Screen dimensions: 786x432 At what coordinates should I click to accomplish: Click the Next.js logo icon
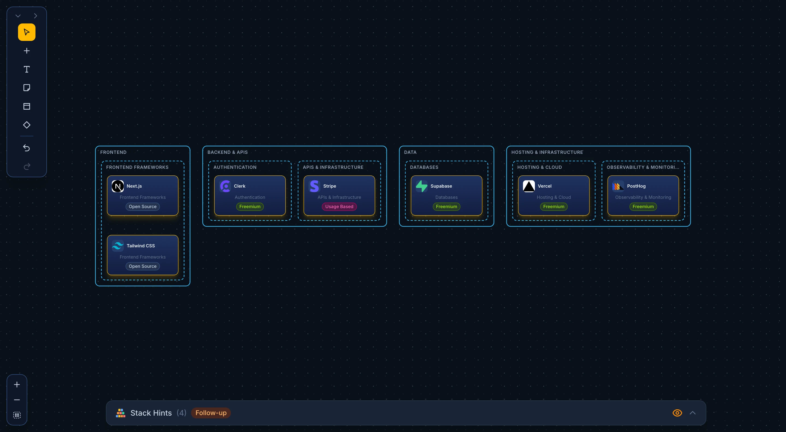pyautogui.click(x=117, y=186)
